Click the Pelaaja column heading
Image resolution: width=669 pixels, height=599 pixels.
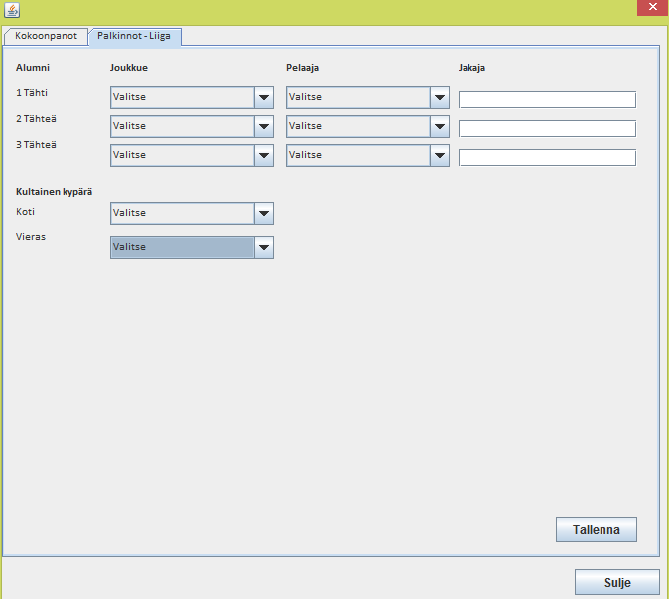pos(302,68)
